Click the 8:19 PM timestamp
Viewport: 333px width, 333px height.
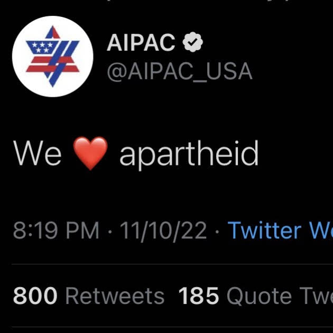tap(56, 231)
